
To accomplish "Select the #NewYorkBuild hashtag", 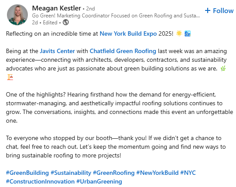I will [157, 173].
